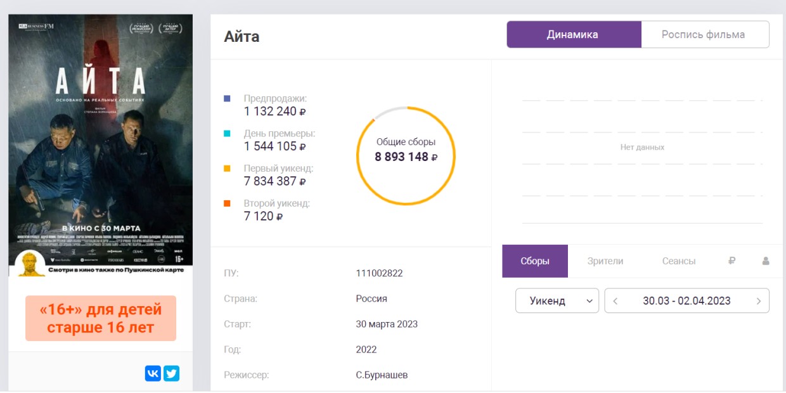
Task: Click the Pushkin card portrait icon
Action: pyautogui.click(x=30, y=262)
